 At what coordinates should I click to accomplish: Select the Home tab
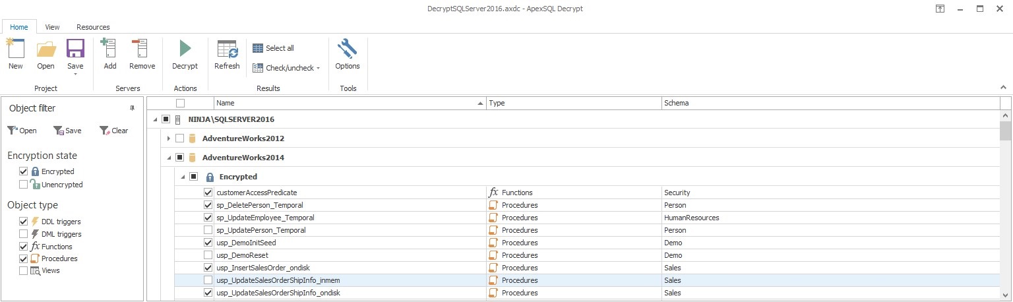[18, 27]
